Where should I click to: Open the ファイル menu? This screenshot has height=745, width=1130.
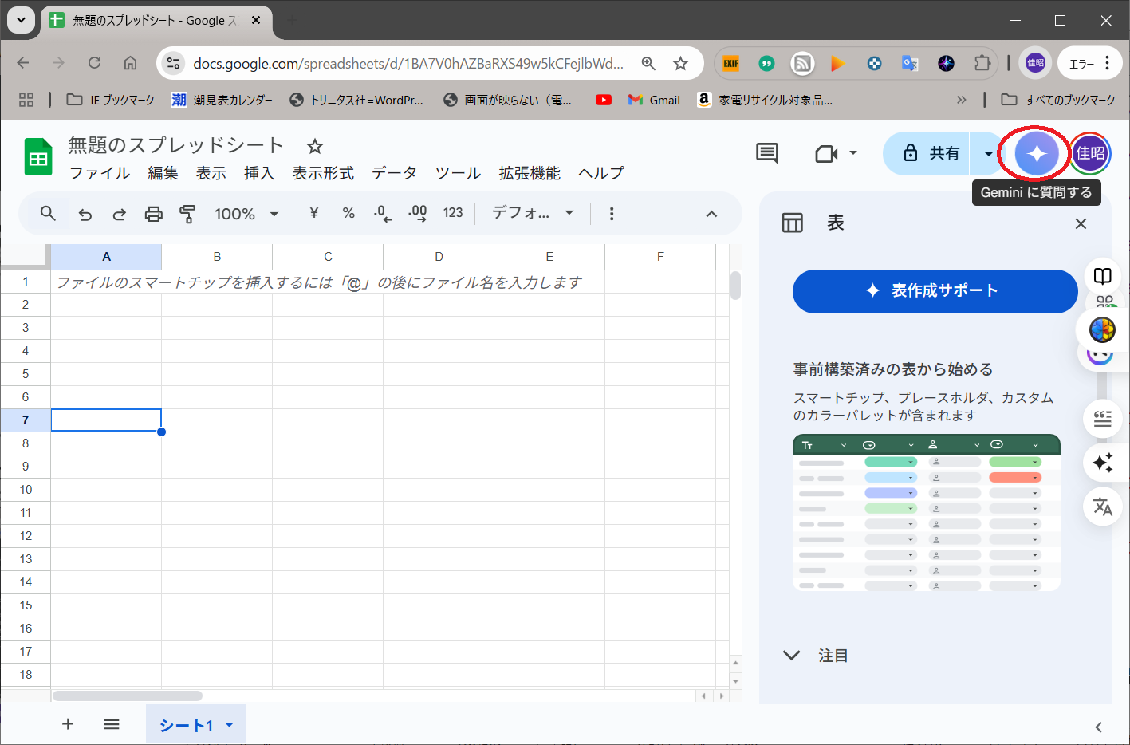coord(100,173)
